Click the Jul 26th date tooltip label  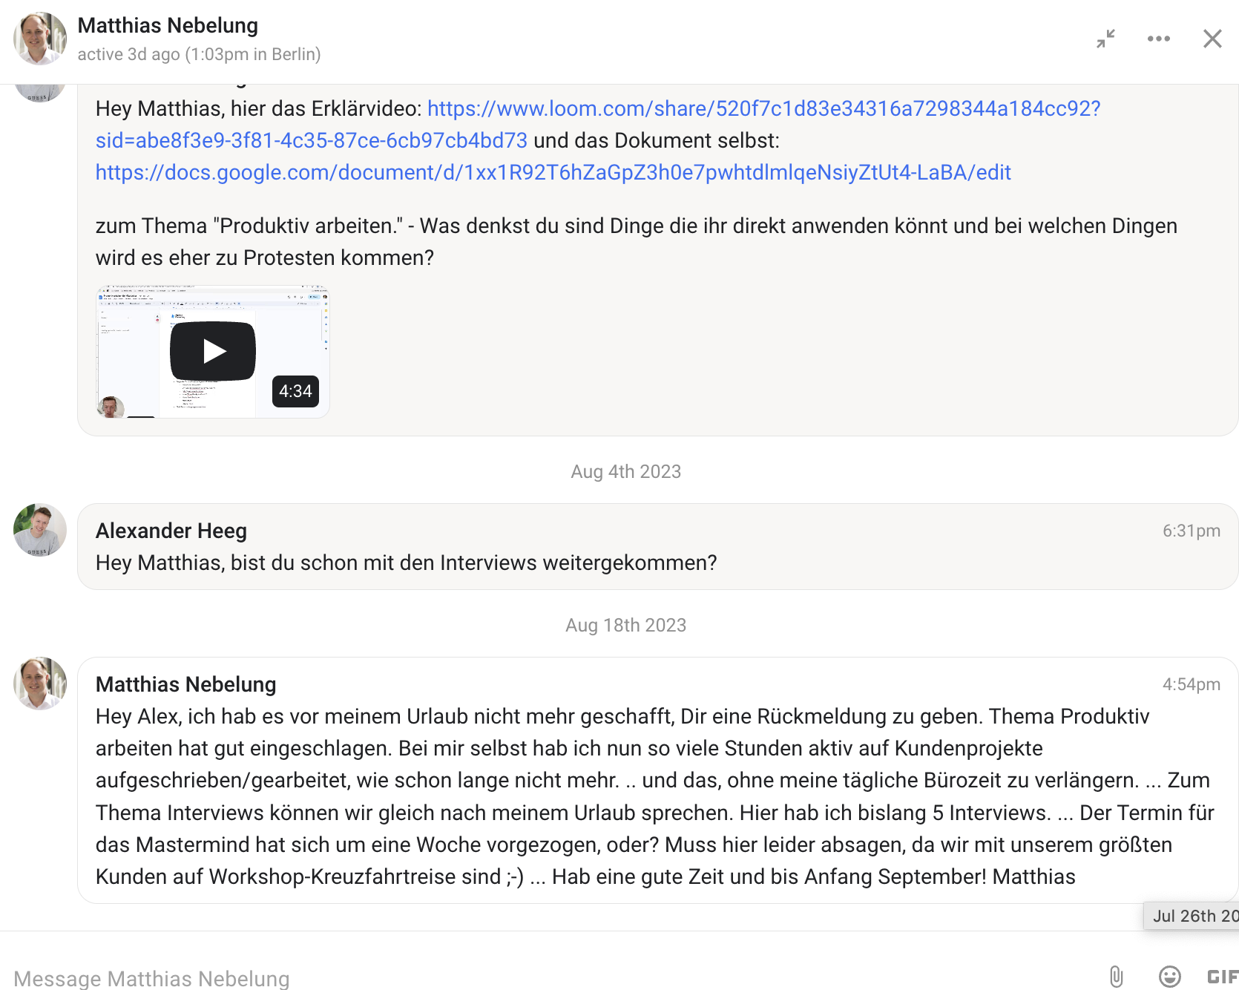(x=1192, y=916)
